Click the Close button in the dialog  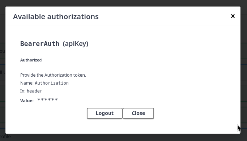(138, 113)
